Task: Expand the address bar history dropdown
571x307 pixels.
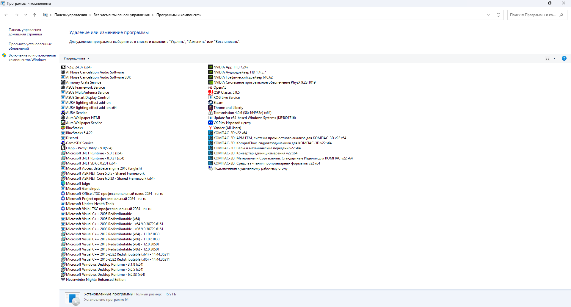Action: (x=488, y=15)
